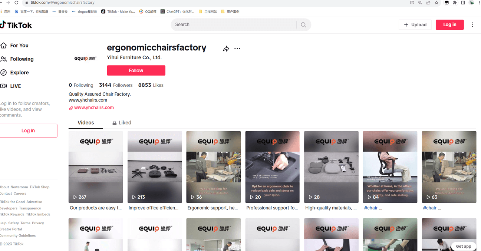
Task: Open browser extensions puzzle icon
Action: tap(455, 3)
